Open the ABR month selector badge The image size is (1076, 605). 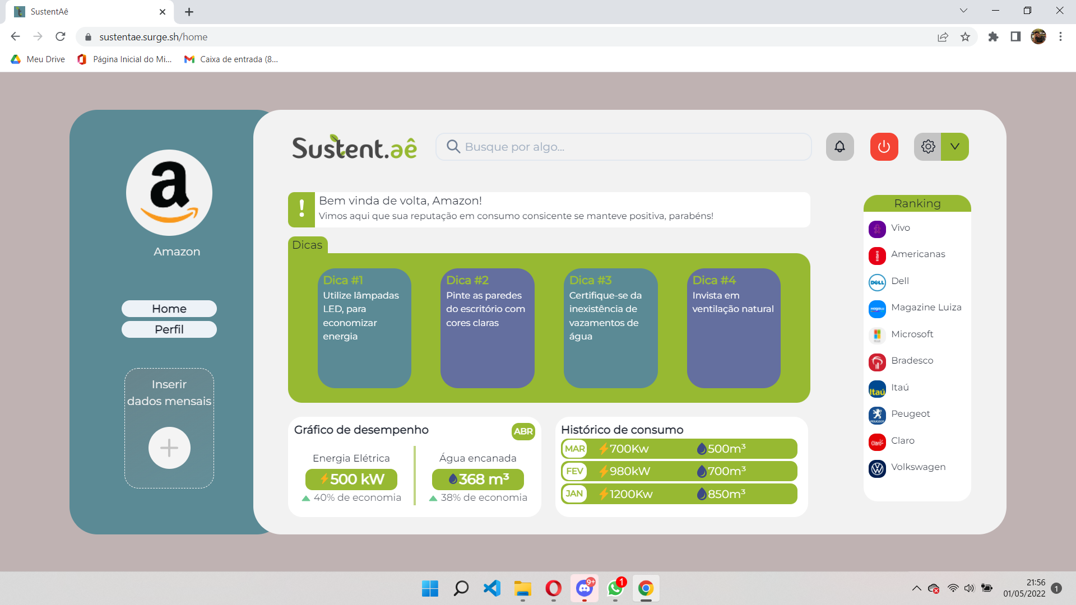(x=523, y=431)
